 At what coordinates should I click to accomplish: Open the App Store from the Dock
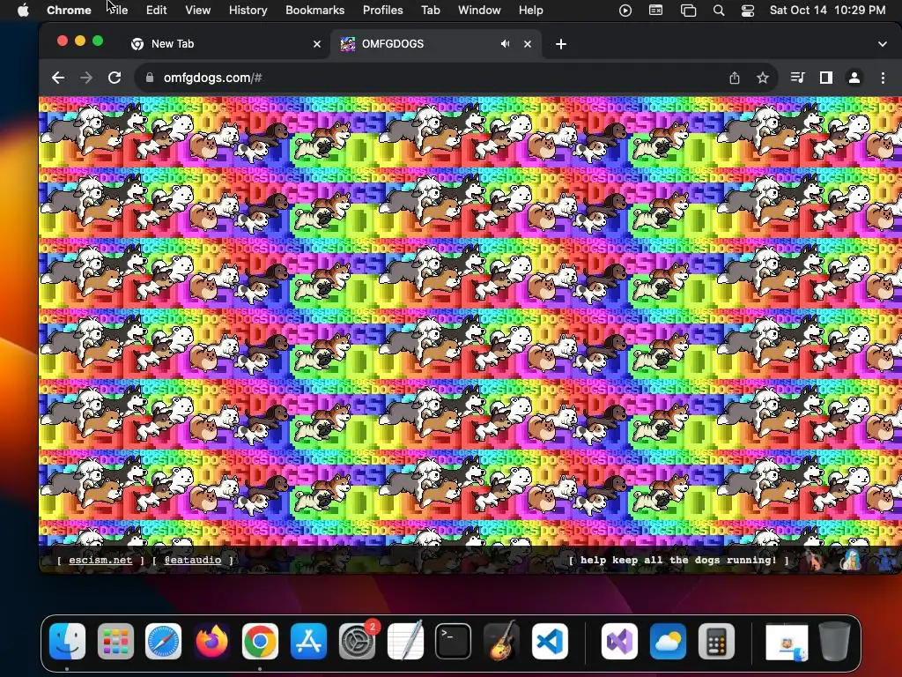[x=308, y=642]
